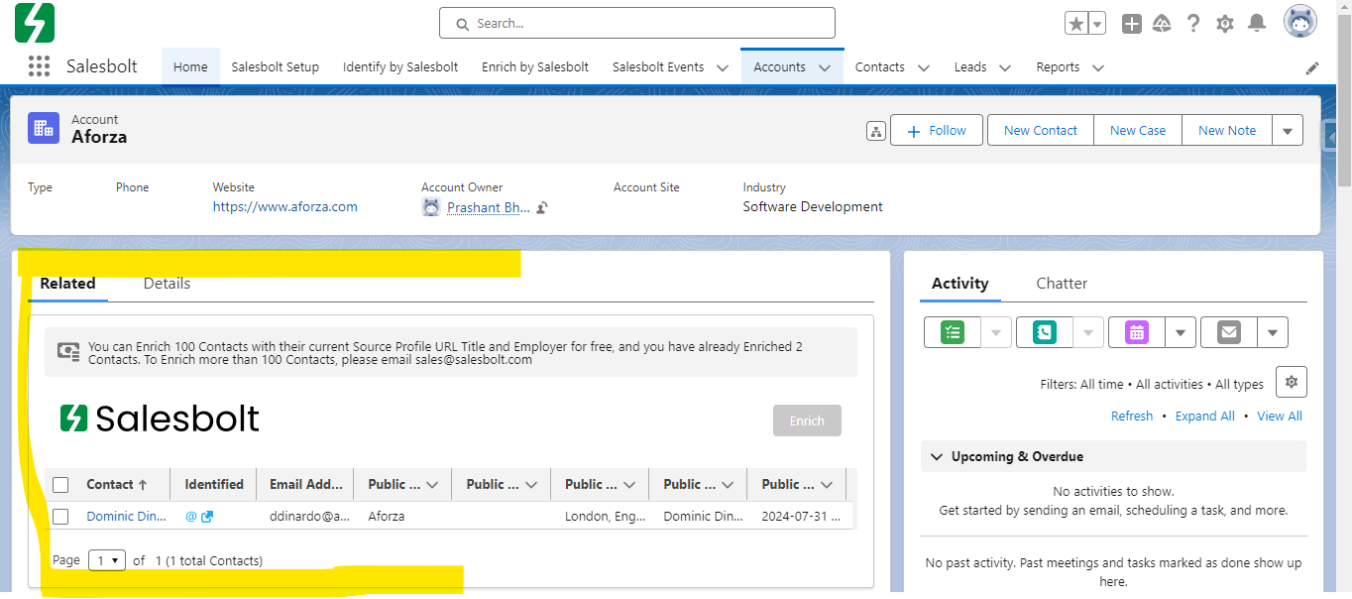Collapse the Upcoming & Overdue section

click(937, 456)
